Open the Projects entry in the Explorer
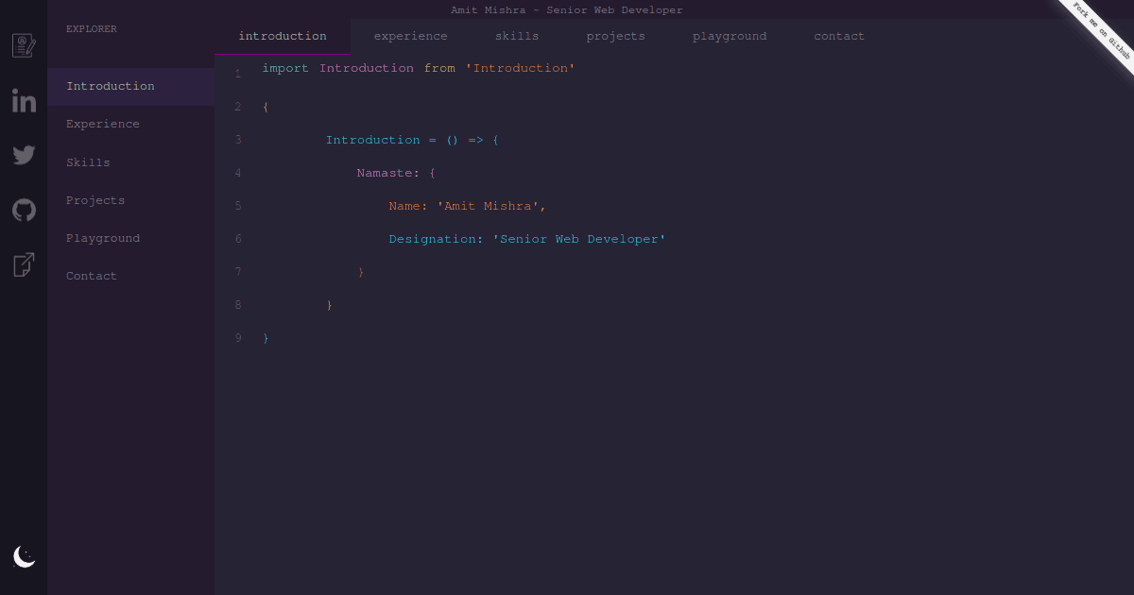Image resolution: width=1134 pixels, height=595 pixels. (94, 200)
